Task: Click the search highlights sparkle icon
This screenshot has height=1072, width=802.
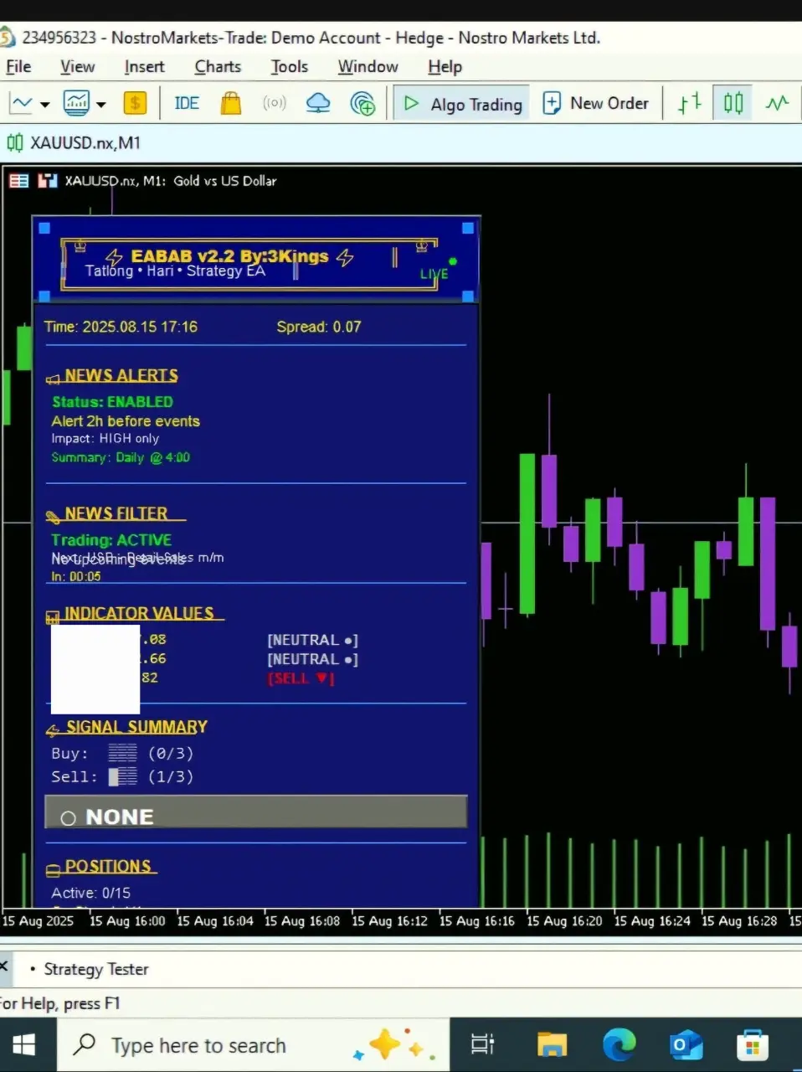Action: pyautogui.click(x=393, y=1045)
